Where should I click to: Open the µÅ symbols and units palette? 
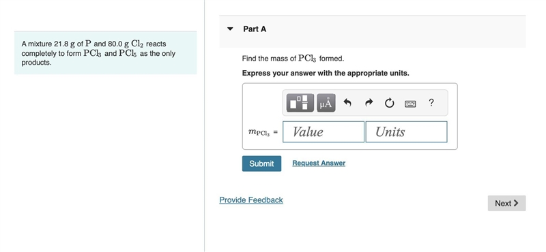[326, 103]
